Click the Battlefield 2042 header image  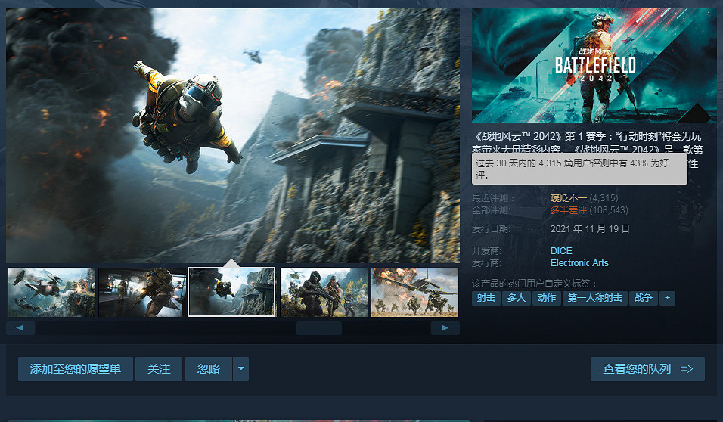[x=594, y=65]
